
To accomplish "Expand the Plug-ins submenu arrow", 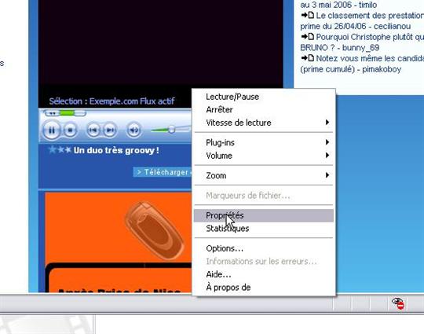I will pos(327,142).
